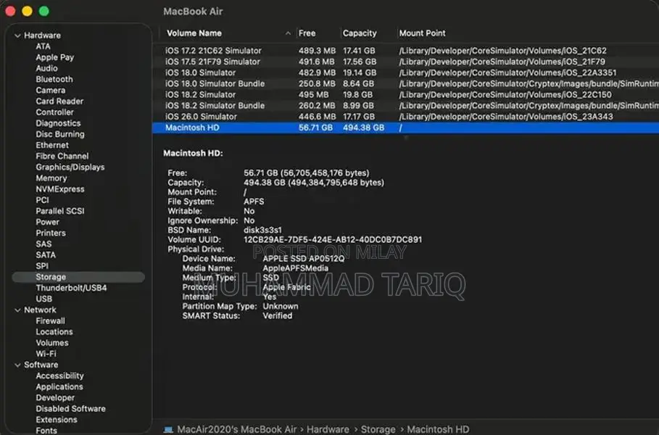Open the Thunderbolt/USB4 sidebar item
659x435 pixels.
tap(71, 288)
